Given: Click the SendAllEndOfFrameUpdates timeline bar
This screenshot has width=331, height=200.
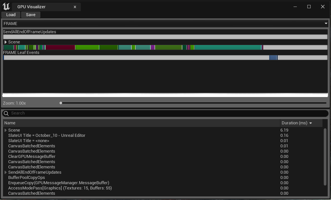Looking at the screenshot, I should tap(166, 37).
